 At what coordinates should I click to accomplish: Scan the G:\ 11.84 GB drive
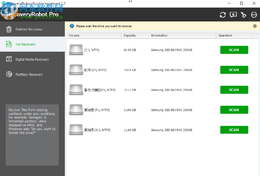pyautogui.click(x=234, y=130)
